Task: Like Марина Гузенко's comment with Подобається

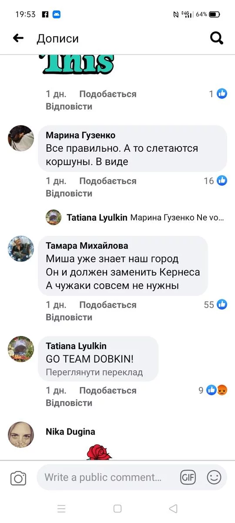Action: click(x=107, y=181)
